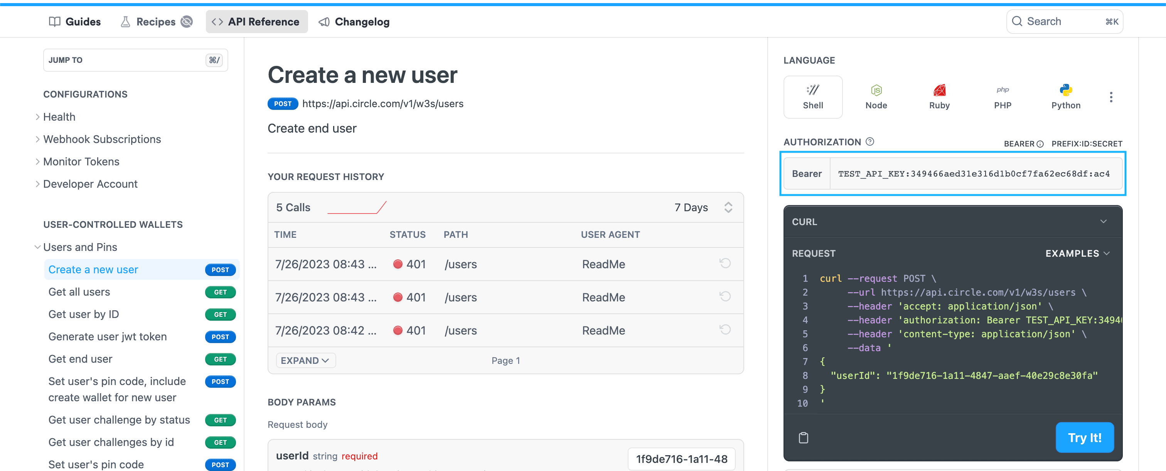The image size is (1166, 471).
Task: Select Create a new user sidebar item
Action: tap(141, 269)
